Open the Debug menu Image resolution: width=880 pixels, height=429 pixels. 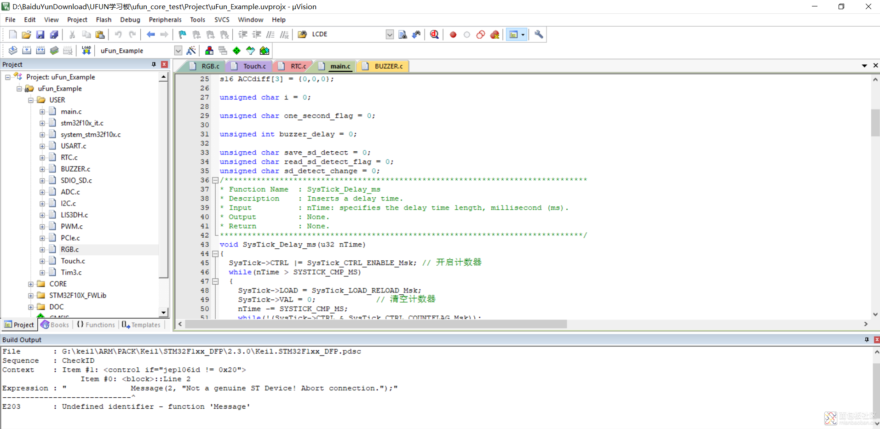point(130,20)
